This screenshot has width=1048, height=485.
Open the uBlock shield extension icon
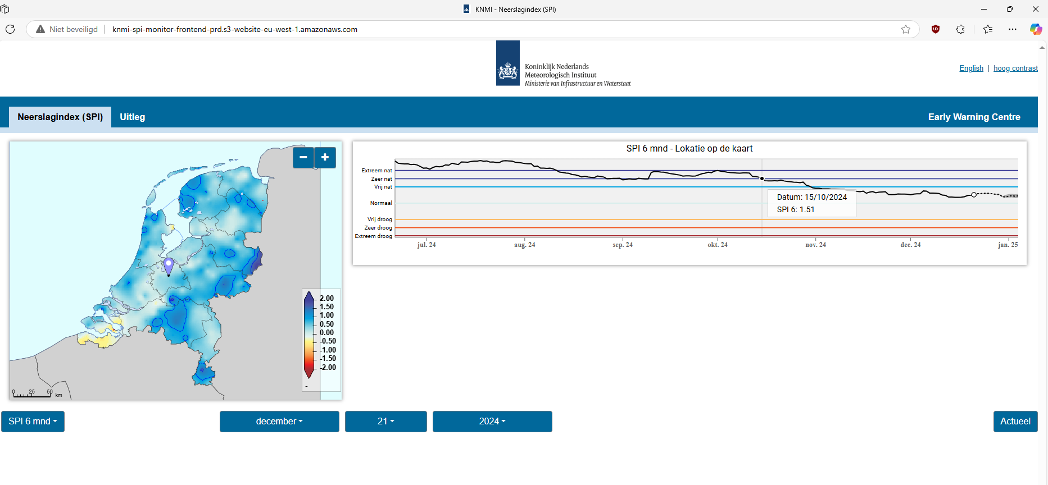click(936, 29)
